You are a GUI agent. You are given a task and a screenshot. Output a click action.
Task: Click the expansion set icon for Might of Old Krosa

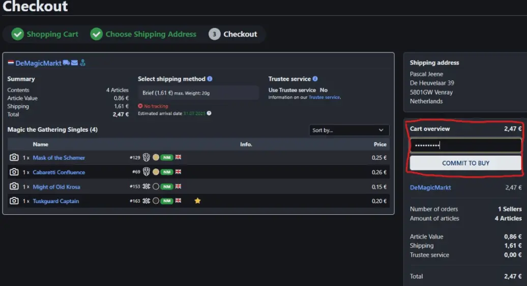click(146, 187)
